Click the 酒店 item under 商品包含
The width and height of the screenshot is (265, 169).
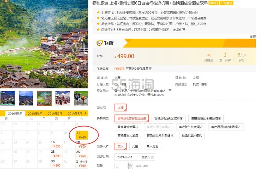(204, 84)
